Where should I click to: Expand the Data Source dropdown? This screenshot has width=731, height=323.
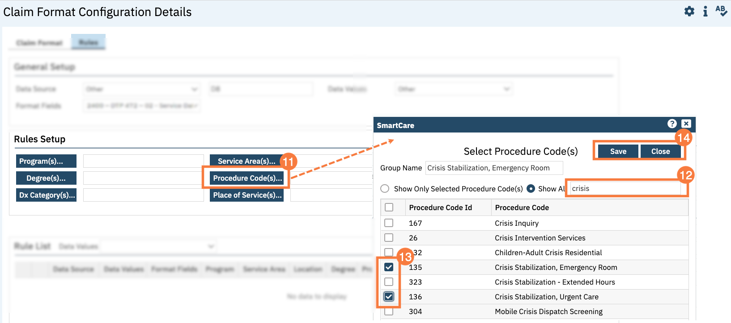141,89
